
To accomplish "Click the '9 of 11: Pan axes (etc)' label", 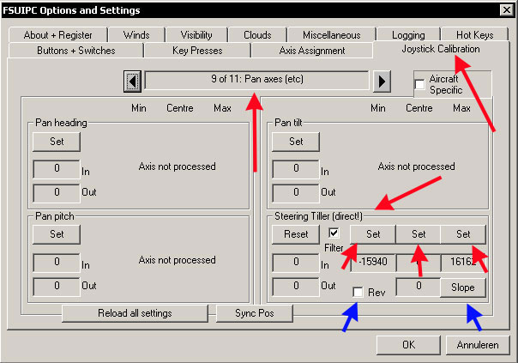I will pos(257,79).
